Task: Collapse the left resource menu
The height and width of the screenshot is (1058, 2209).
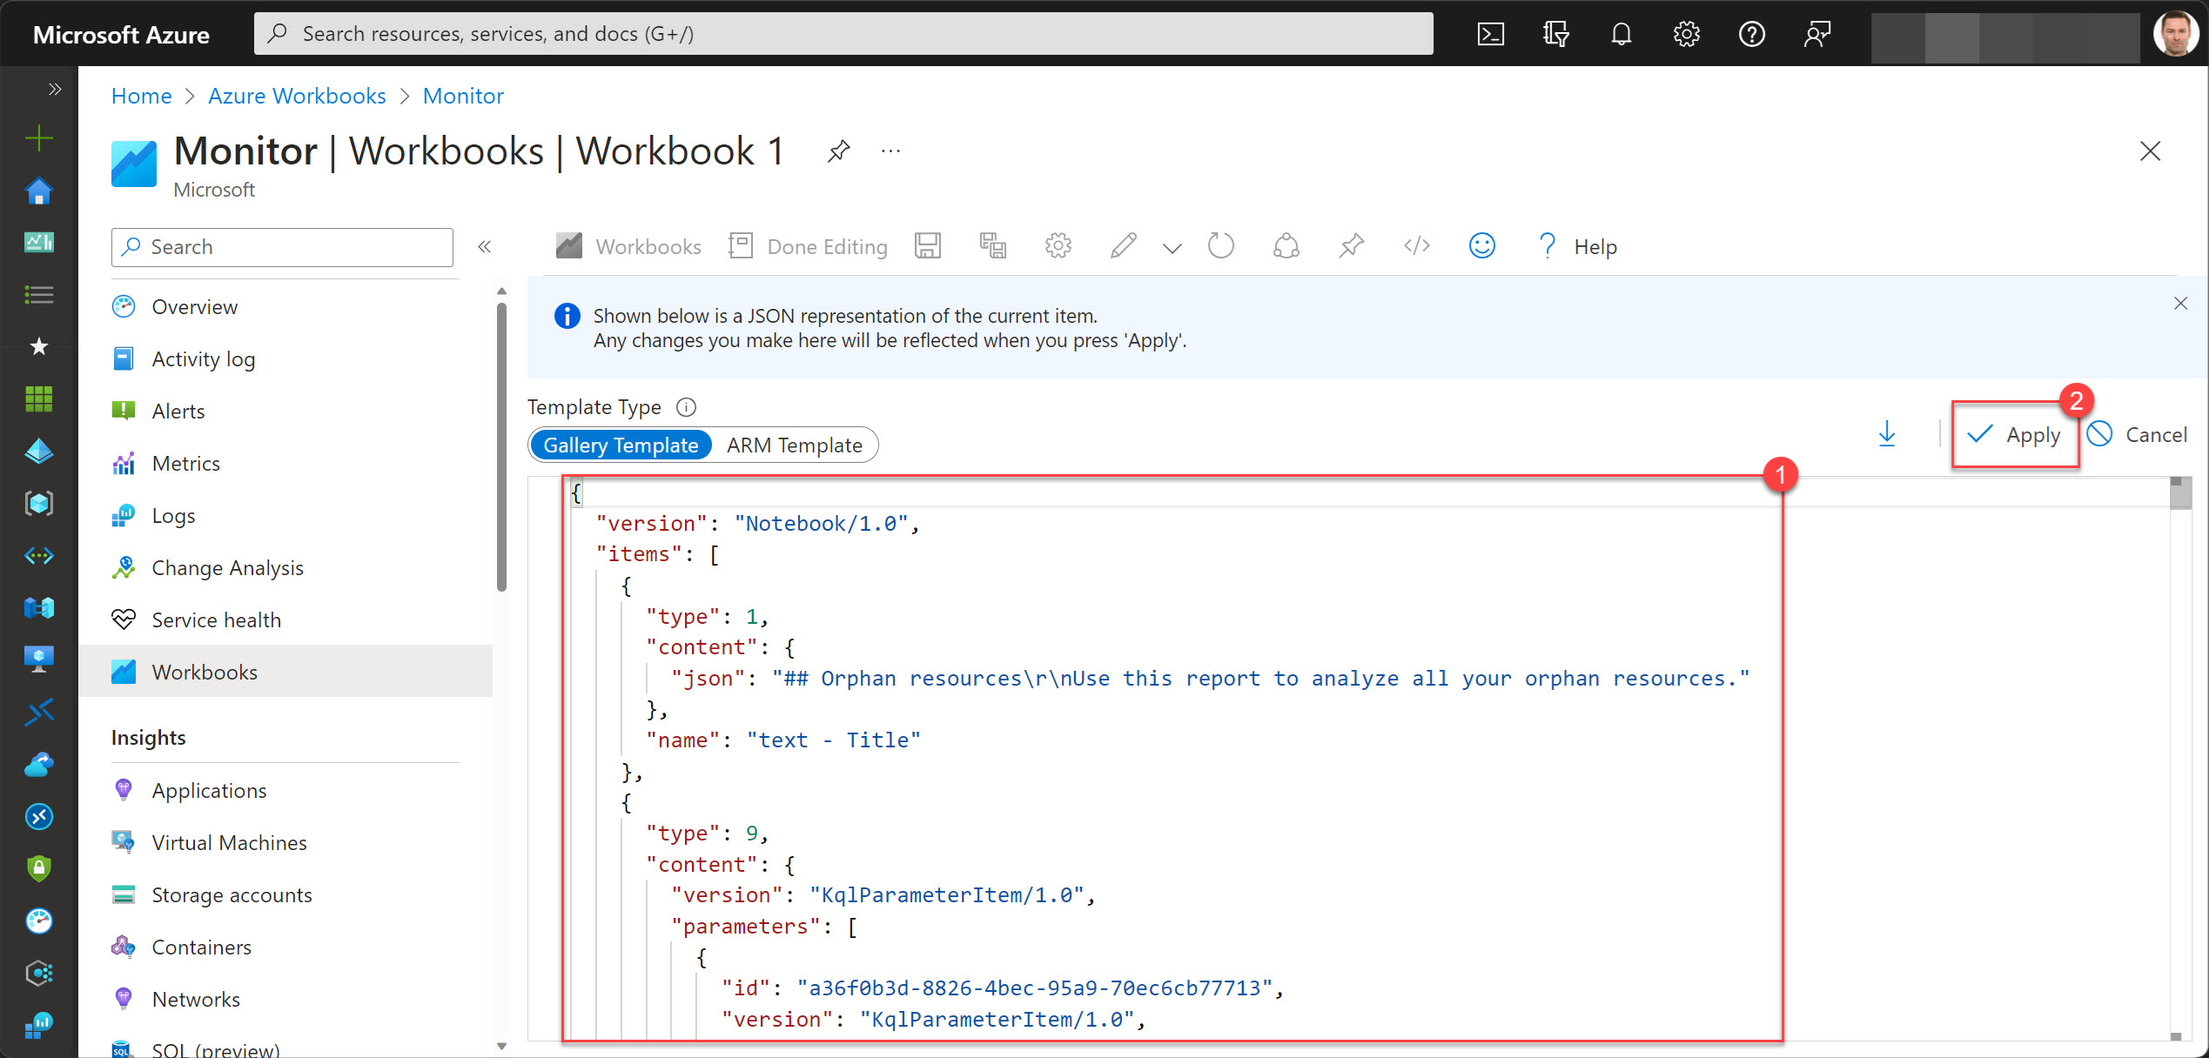Action: (x=485, y=246)
